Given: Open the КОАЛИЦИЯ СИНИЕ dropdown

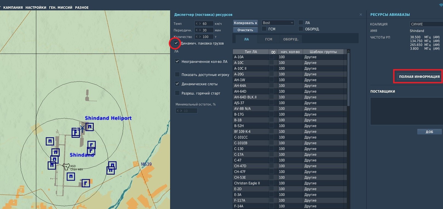Looking at the screenshot, I should click(x=426, y=24).
